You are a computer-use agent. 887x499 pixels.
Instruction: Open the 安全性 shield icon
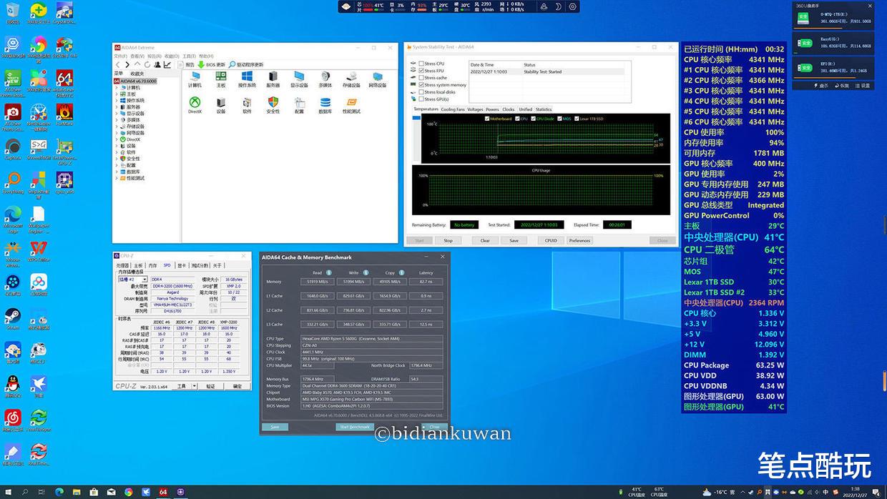click(x=273, y=102)
